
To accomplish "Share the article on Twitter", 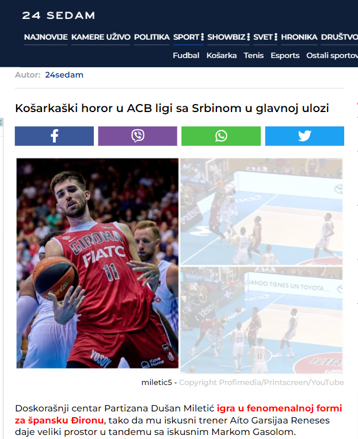I will coord(304,136).
